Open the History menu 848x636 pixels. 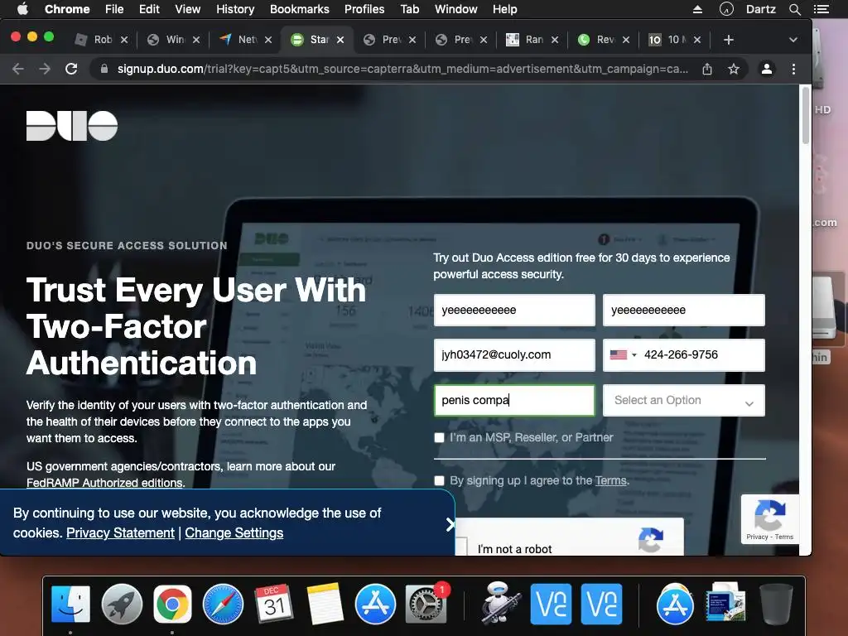tap(235, 9)
